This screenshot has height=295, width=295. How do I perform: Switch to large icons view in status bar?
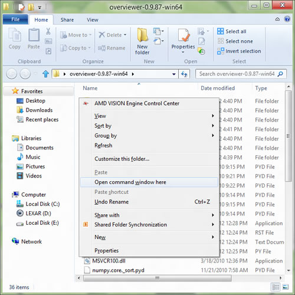point(286,287)
